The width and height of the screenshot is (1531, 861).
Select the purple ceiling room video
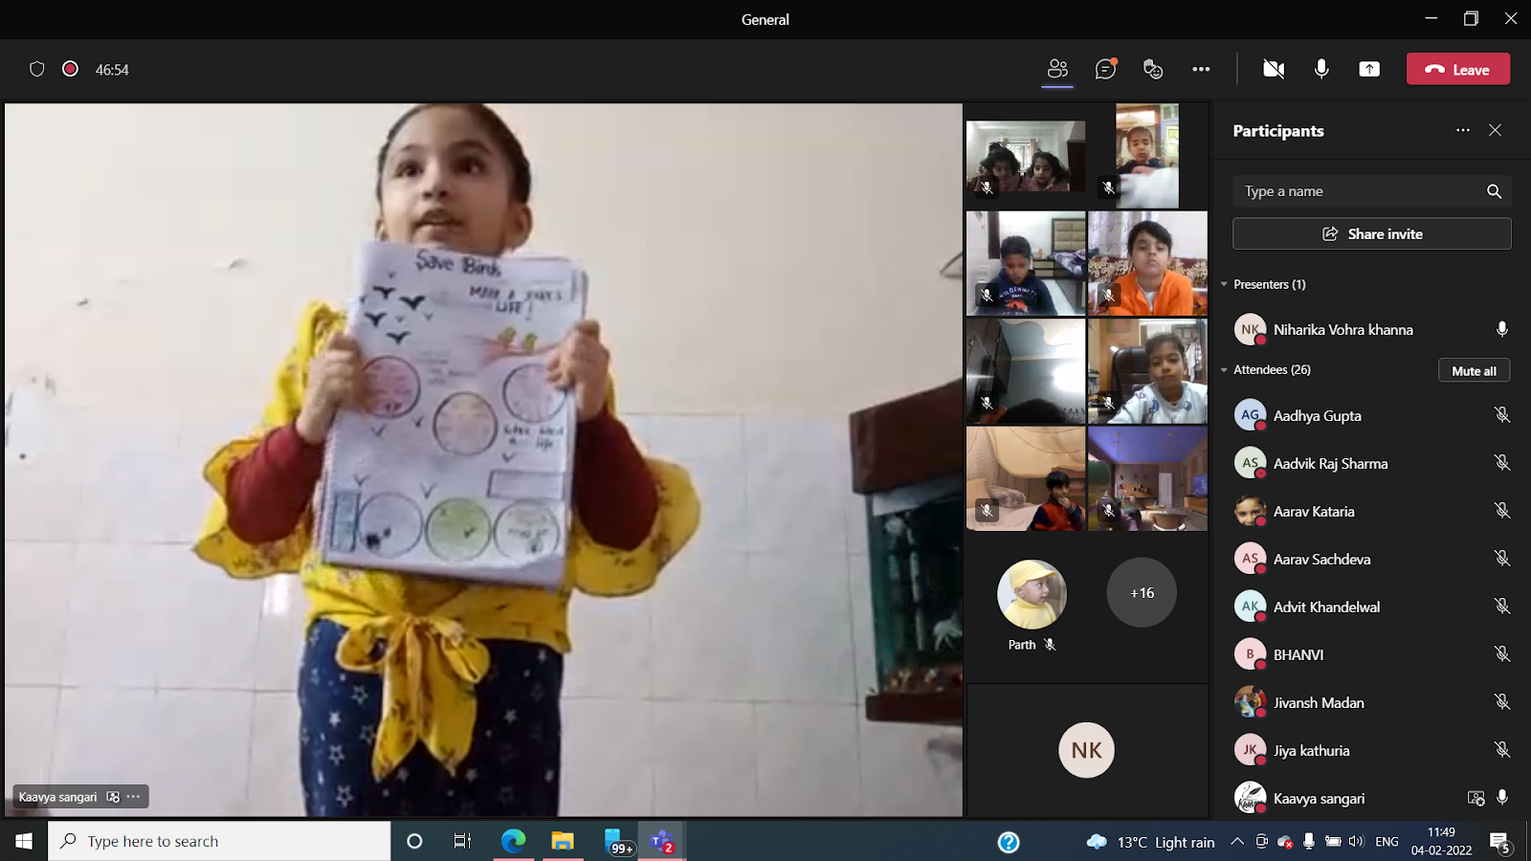(x=1147, y=478)
